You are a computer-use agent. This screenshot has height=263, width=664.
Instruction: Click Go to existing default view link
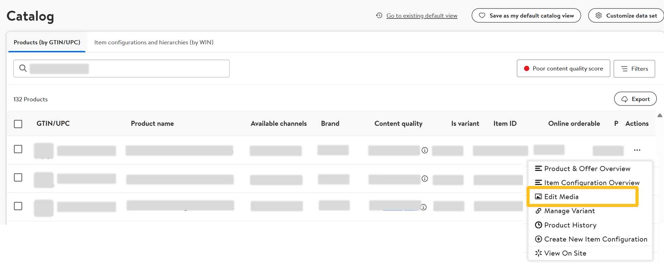(422, 15)
